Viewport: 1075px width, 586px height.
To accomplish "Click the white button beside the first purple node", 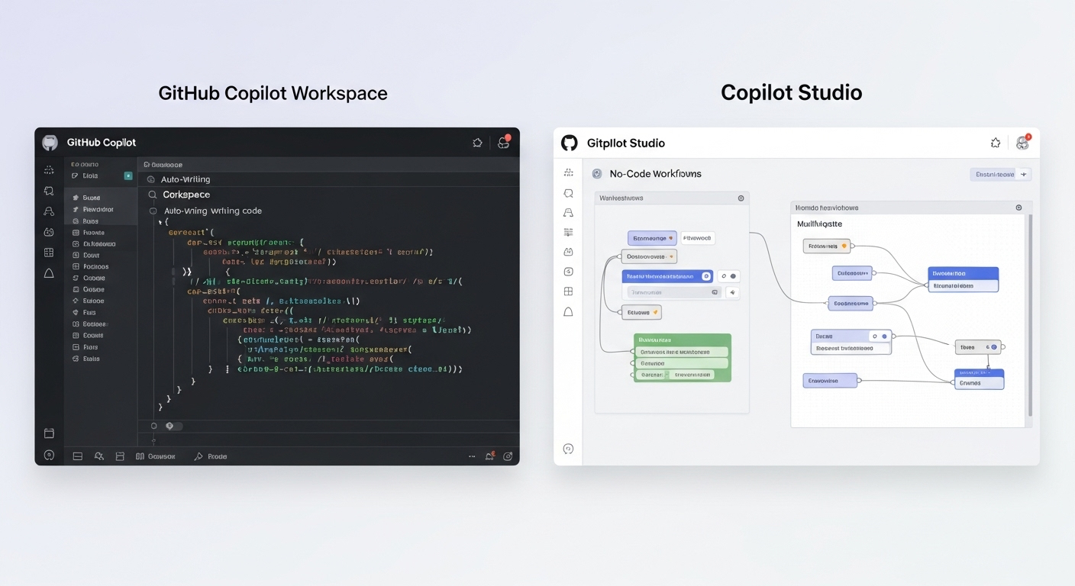I will coord(697,238).
